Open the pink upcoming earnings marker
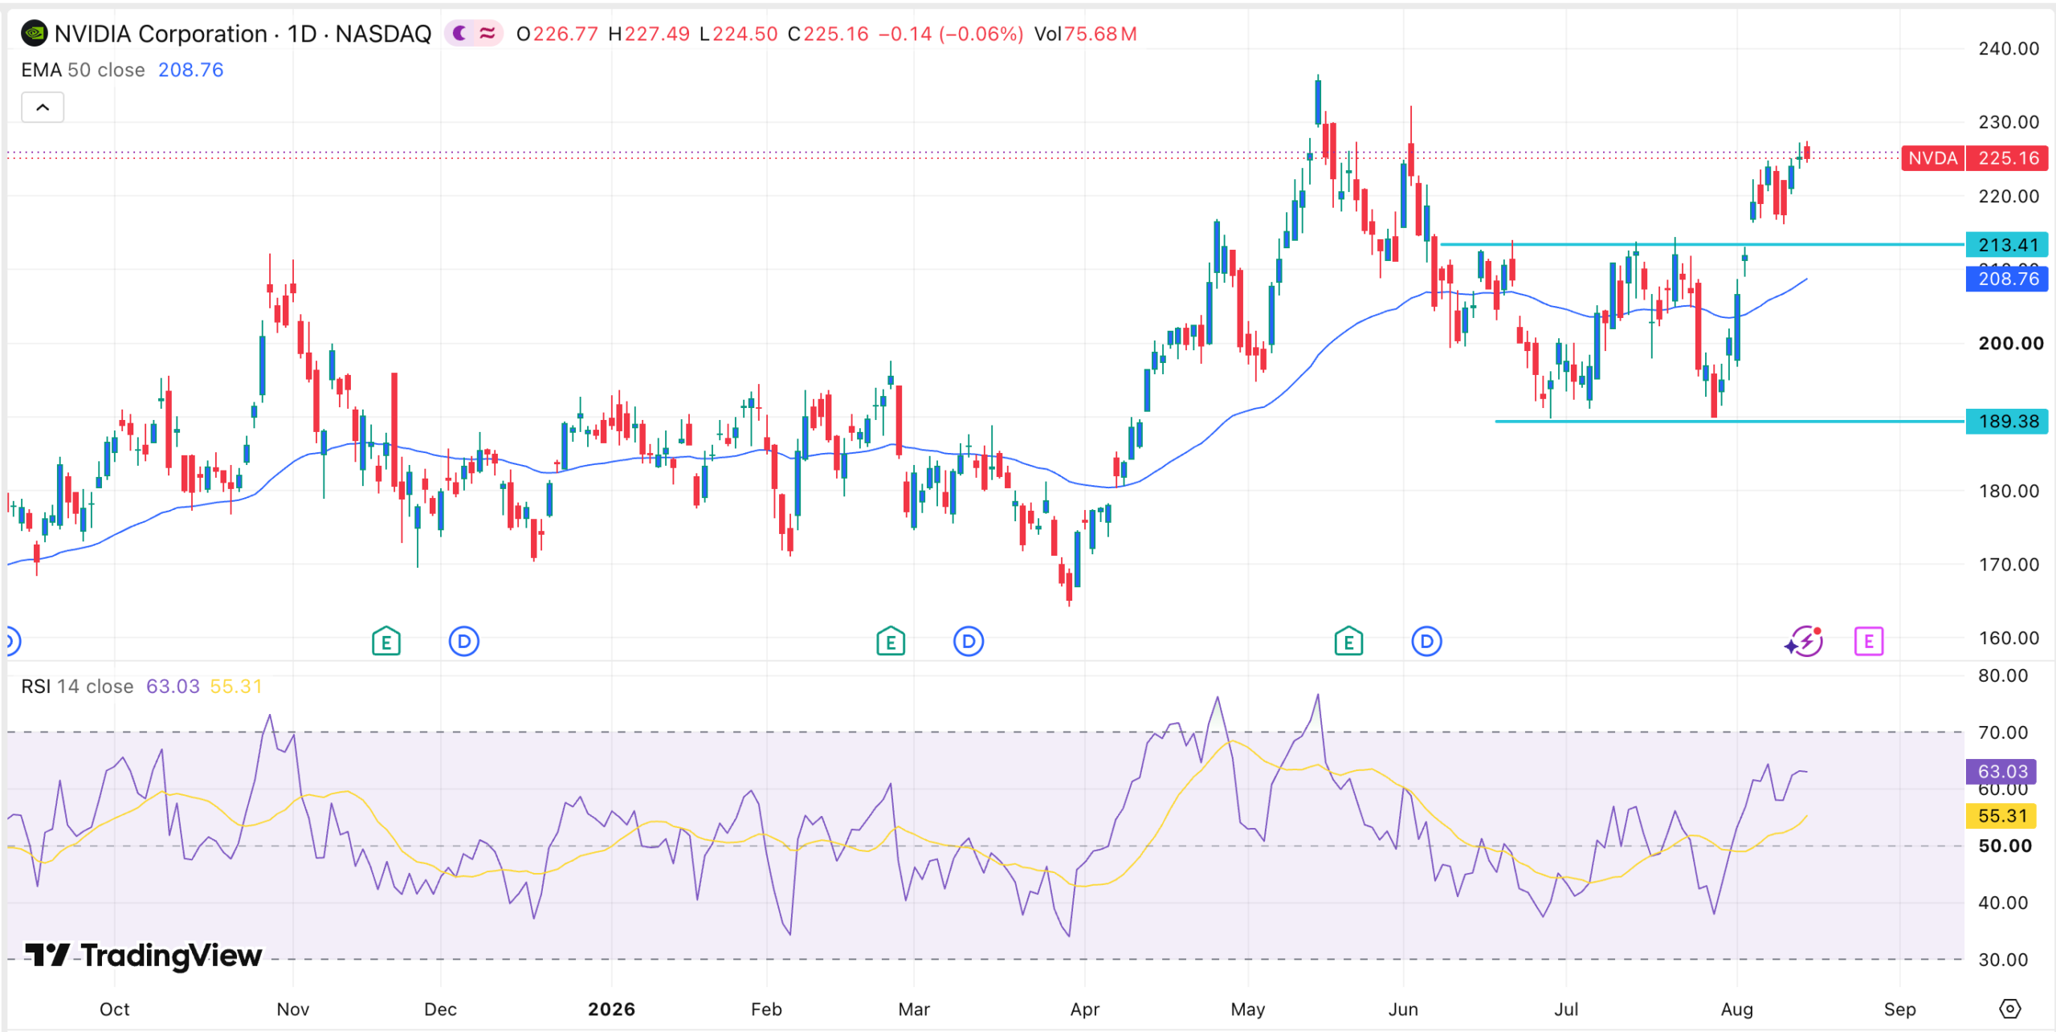2056x1032 pixels. [x=1869, y=642]
